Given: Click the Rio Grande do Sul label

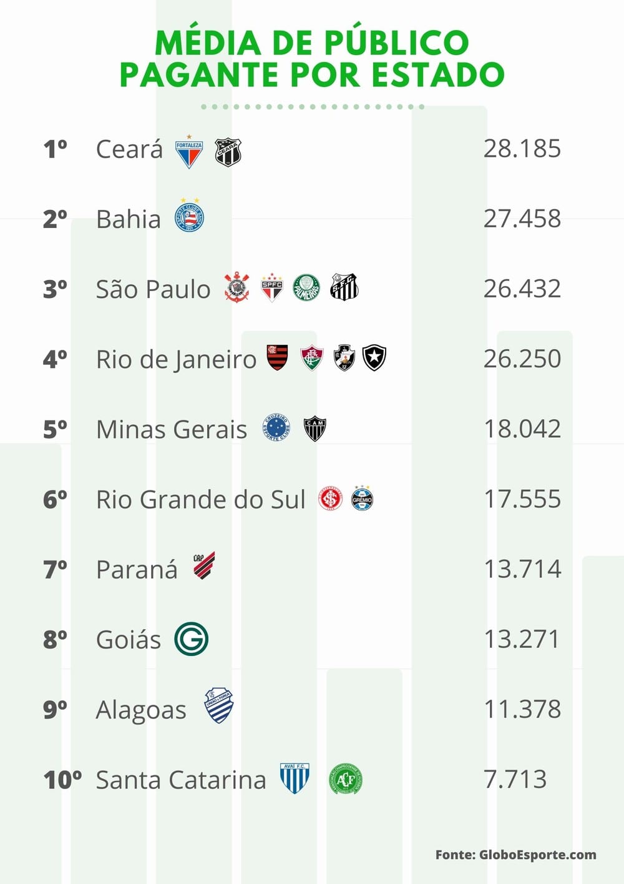Looking at the screenshot, I should coord(200,499).
